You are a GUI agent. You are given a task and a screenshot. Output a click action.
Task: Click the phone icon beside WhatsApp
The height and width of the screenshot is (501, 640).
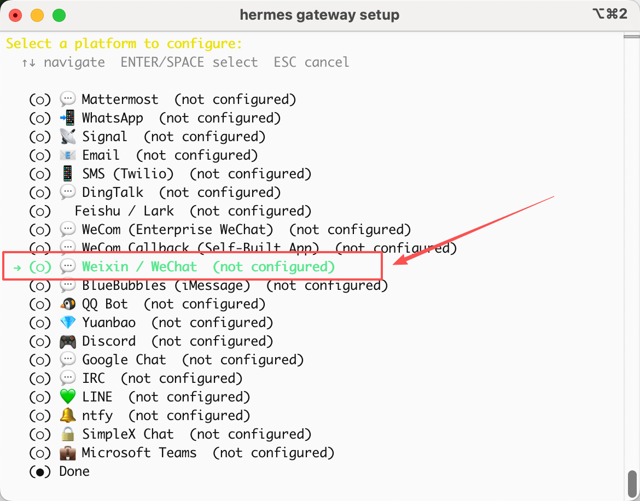(68, 118)
